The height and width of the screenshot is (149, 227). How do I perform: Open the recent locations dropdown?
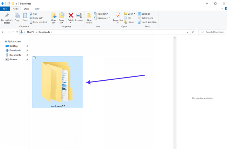coord(13,32)
